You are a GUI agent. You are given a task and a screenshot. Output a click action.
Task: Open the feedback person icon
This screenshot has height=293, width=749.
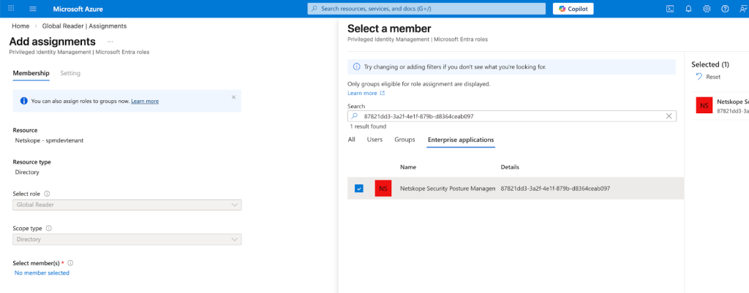[x=743, y=9]
